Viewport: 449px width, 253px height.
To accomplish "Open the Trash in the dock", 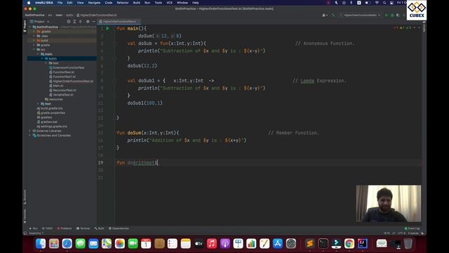I will coord(408,244).
